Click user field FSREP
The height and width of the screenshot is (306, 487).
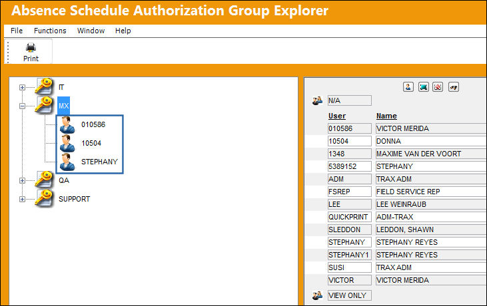pos(349,192)
